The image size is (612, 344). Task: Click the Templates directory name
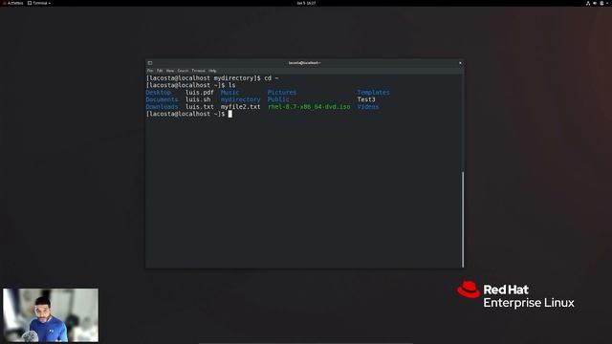pyautogui.click(x=373, y=93)
